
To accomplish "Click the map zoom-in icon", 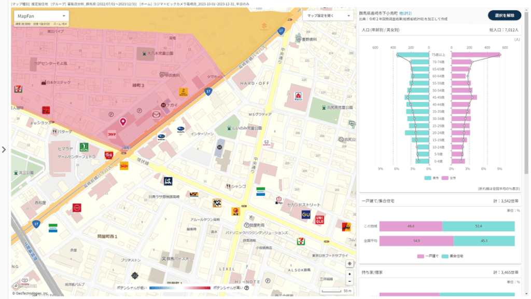I will coord(350,274).
